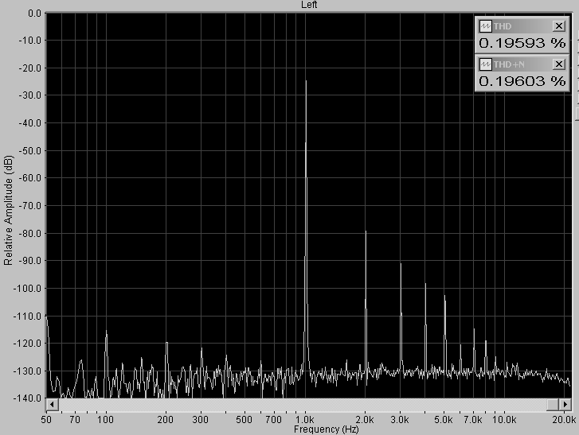
Task: Click the -100.0 amplitude axis label
Action: pos(27,289)
